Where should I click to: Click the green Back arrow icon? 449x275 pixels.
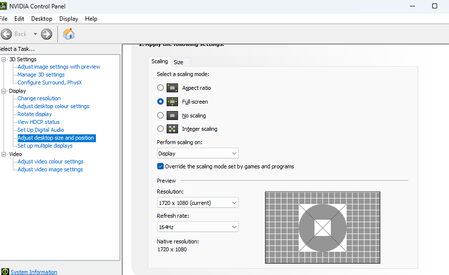pos(6,34)
